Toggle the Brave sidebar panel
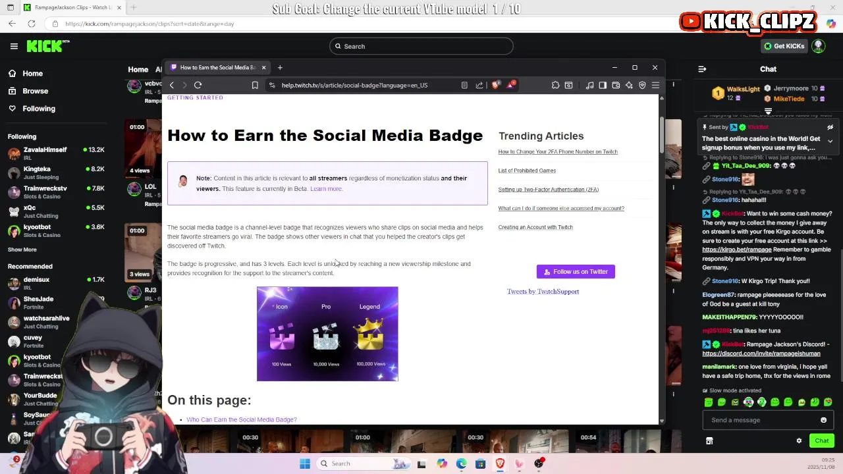This screenshot has width=843, height=474. [603, 85]
